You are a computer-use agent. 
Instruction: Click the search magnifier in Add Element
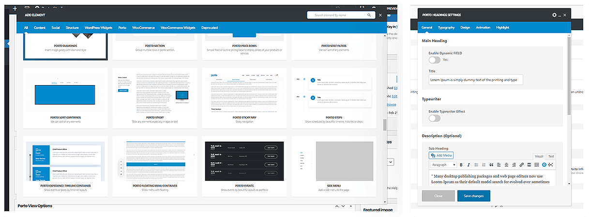tap(369, 15)
